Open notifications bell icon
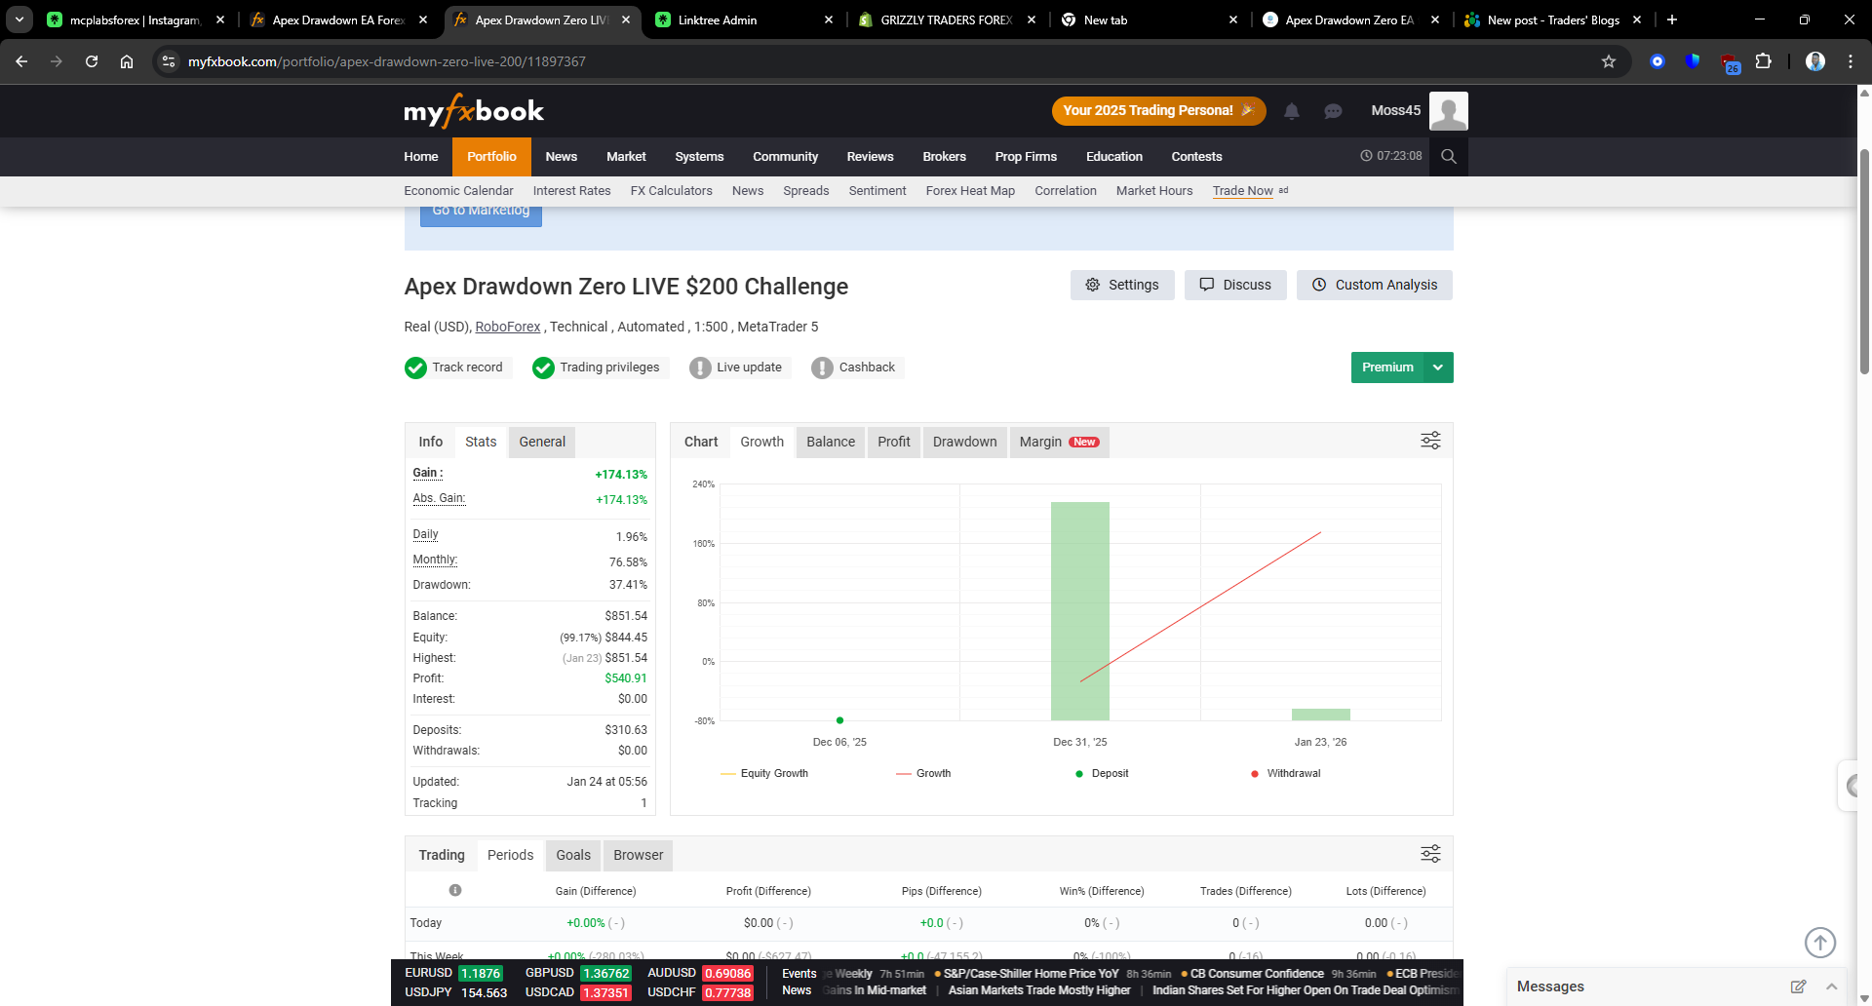 click(x=1292, y=111)
